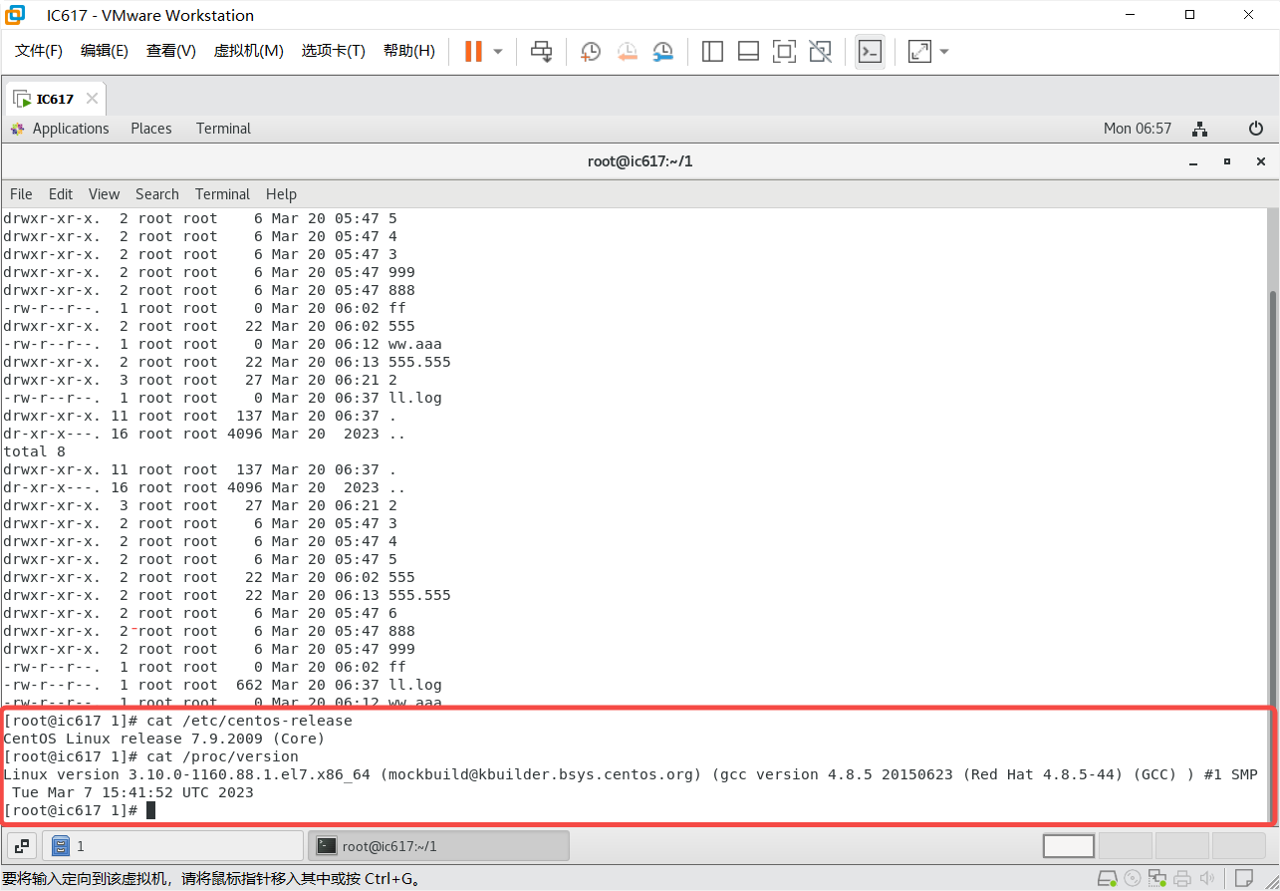Open the terminal File menu
The image size is (1280, 891).
(x=21, y=194)
